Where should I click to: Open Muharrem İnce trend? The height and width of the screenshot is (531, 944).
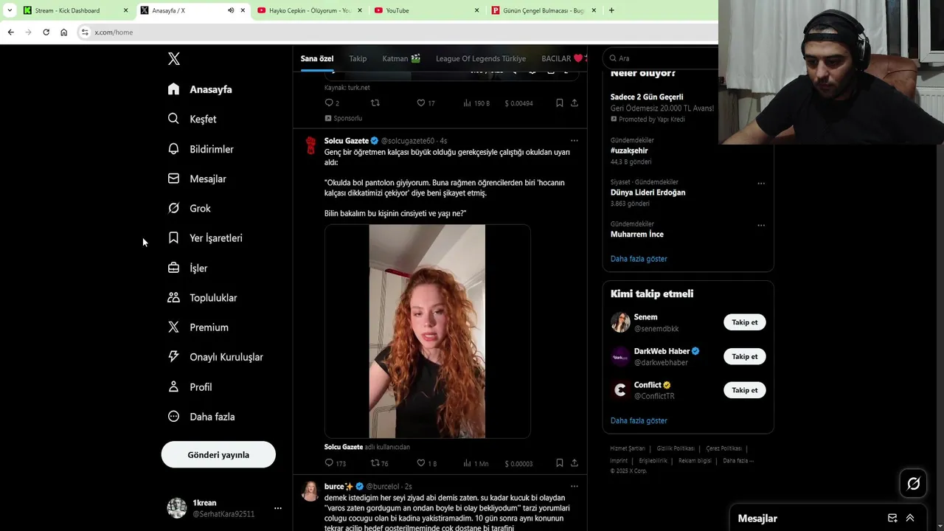tap(636, 235)
